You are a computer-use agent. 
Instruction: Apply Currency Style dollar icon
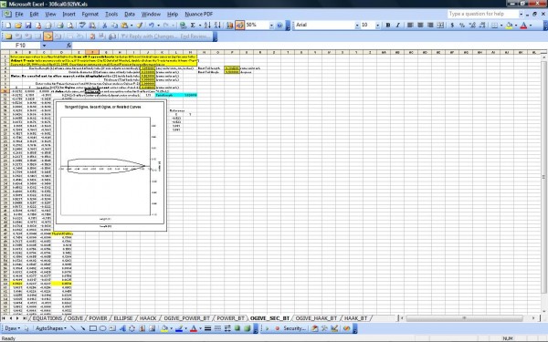pos(452,26)
